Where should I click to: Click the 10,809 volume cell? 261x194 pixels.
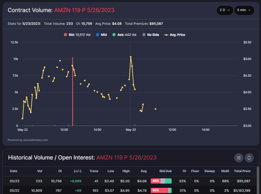pos(37,190)
